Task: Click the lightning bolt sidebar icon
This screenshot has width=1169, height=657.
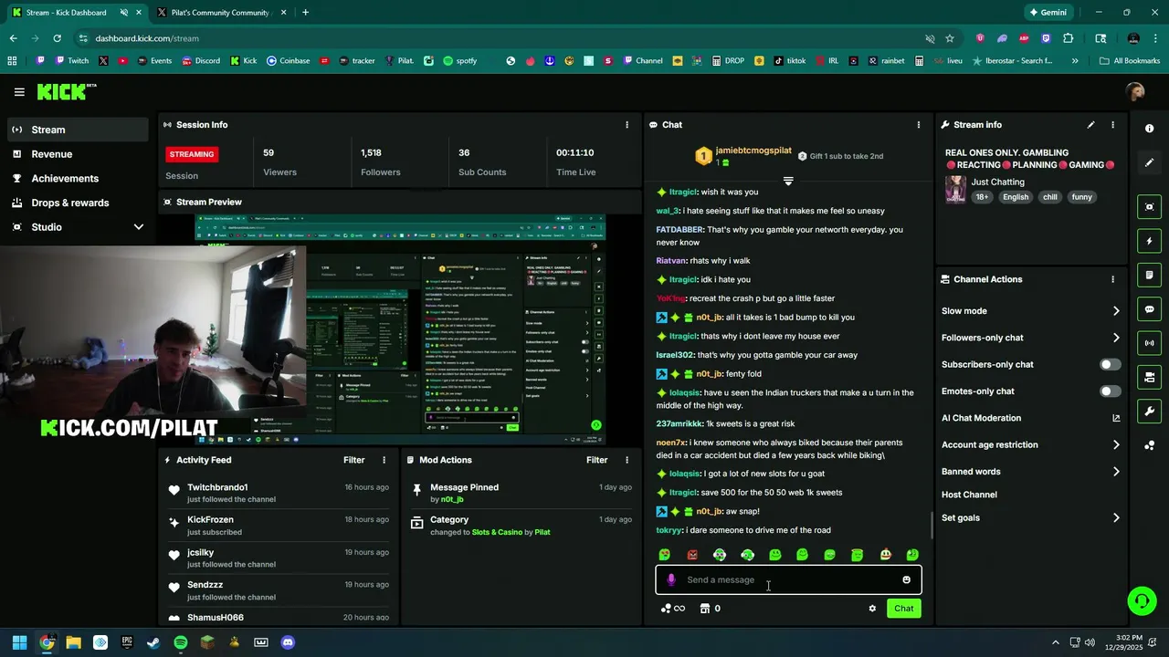Action: 1150,241
